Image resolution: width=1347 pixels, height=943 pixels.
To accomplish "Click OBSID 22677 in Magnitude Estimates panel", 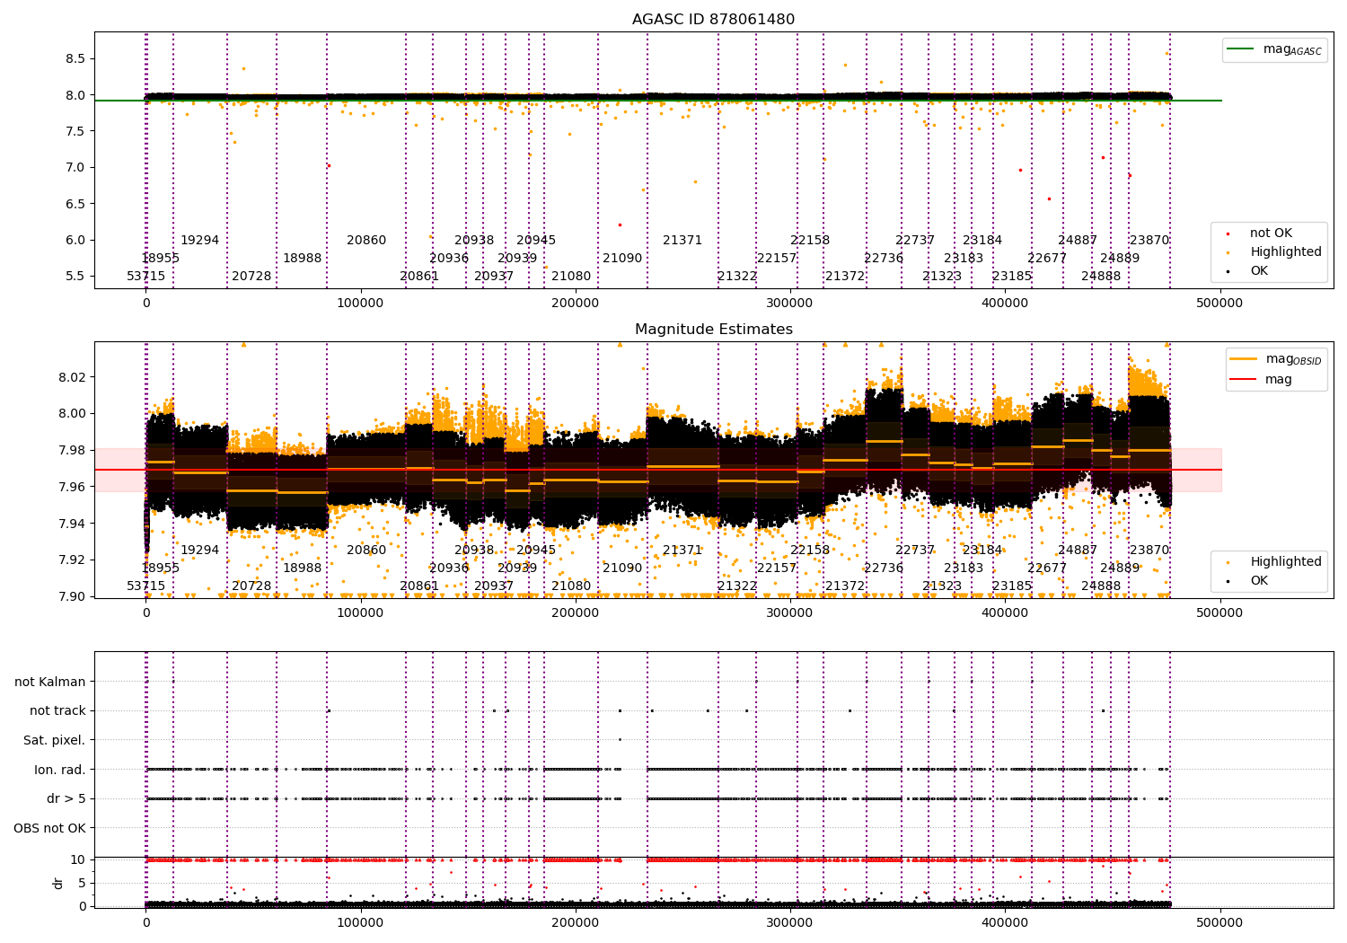I will [x=1047, y=568].
